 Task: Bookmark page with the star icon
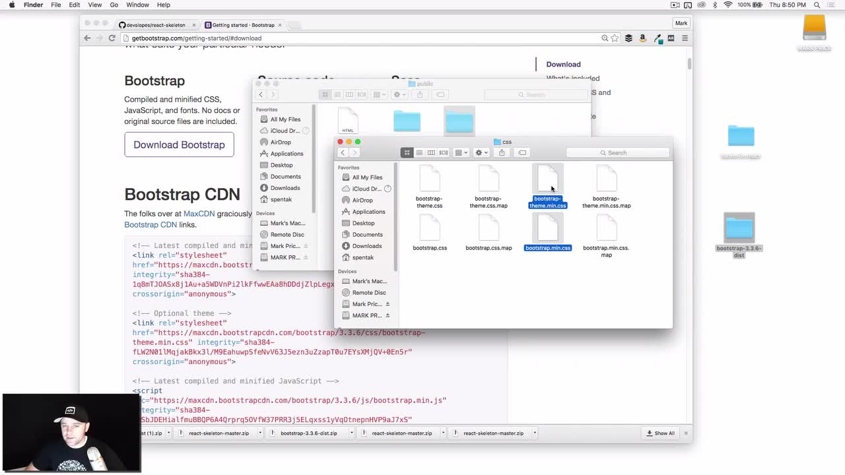(x=615, y=38)
